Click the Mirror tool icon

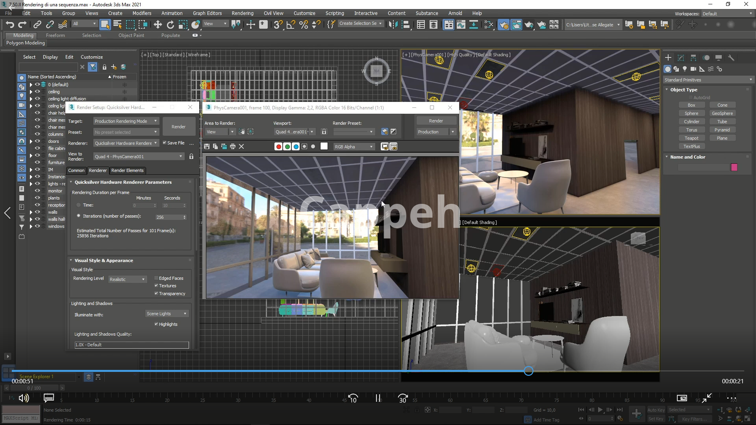click(393, 24)
